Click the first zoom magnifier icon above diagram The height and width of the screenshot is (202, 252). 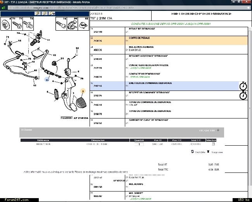click(x=38, y=13)
